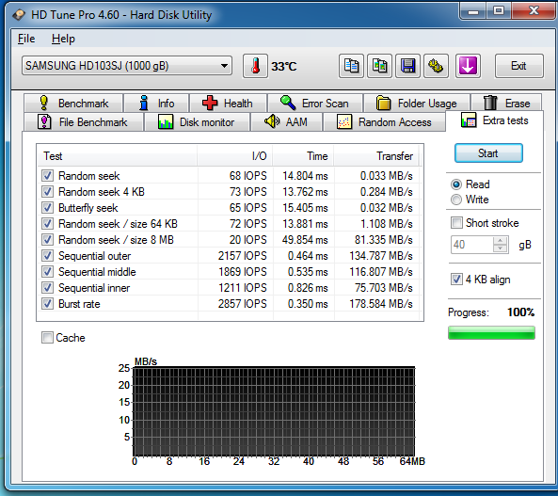Viewport: 558px width, 496px height.
Task: Open the Benchmark tab
Action: (73, 104)
